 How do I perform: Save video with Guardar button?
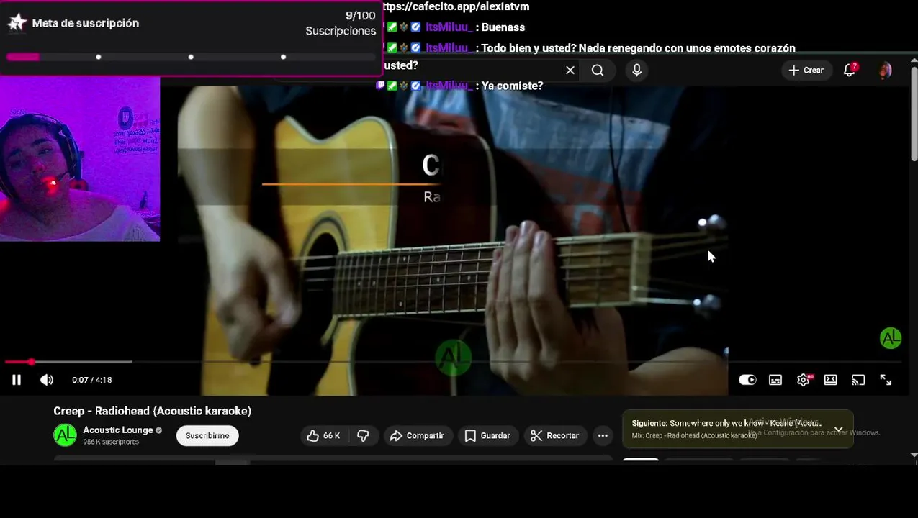(x=487, y=435)
